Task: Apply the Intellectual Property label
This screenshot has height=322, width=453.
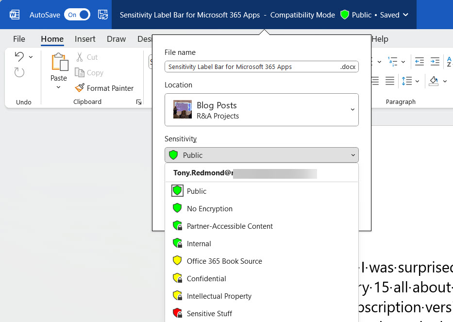Action: pyautogui.click(x=261, y=296)
